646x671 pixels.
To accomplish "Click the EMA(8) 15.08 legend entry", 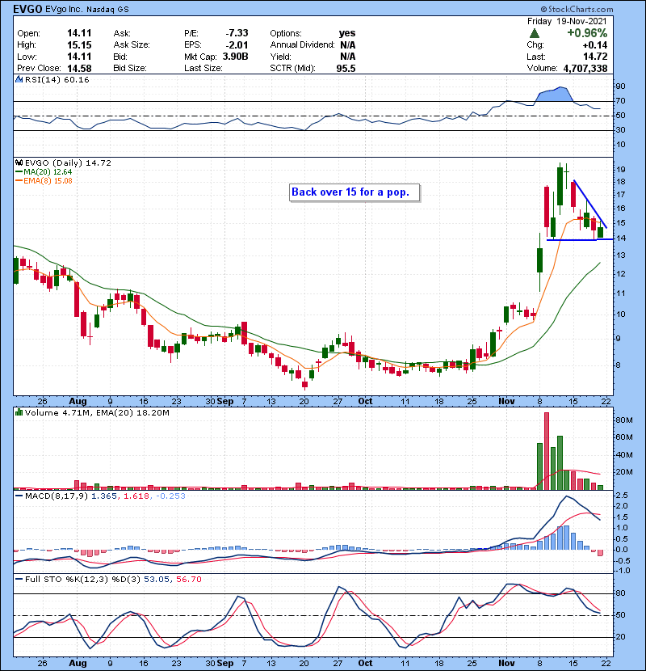I will pos(44,180).
